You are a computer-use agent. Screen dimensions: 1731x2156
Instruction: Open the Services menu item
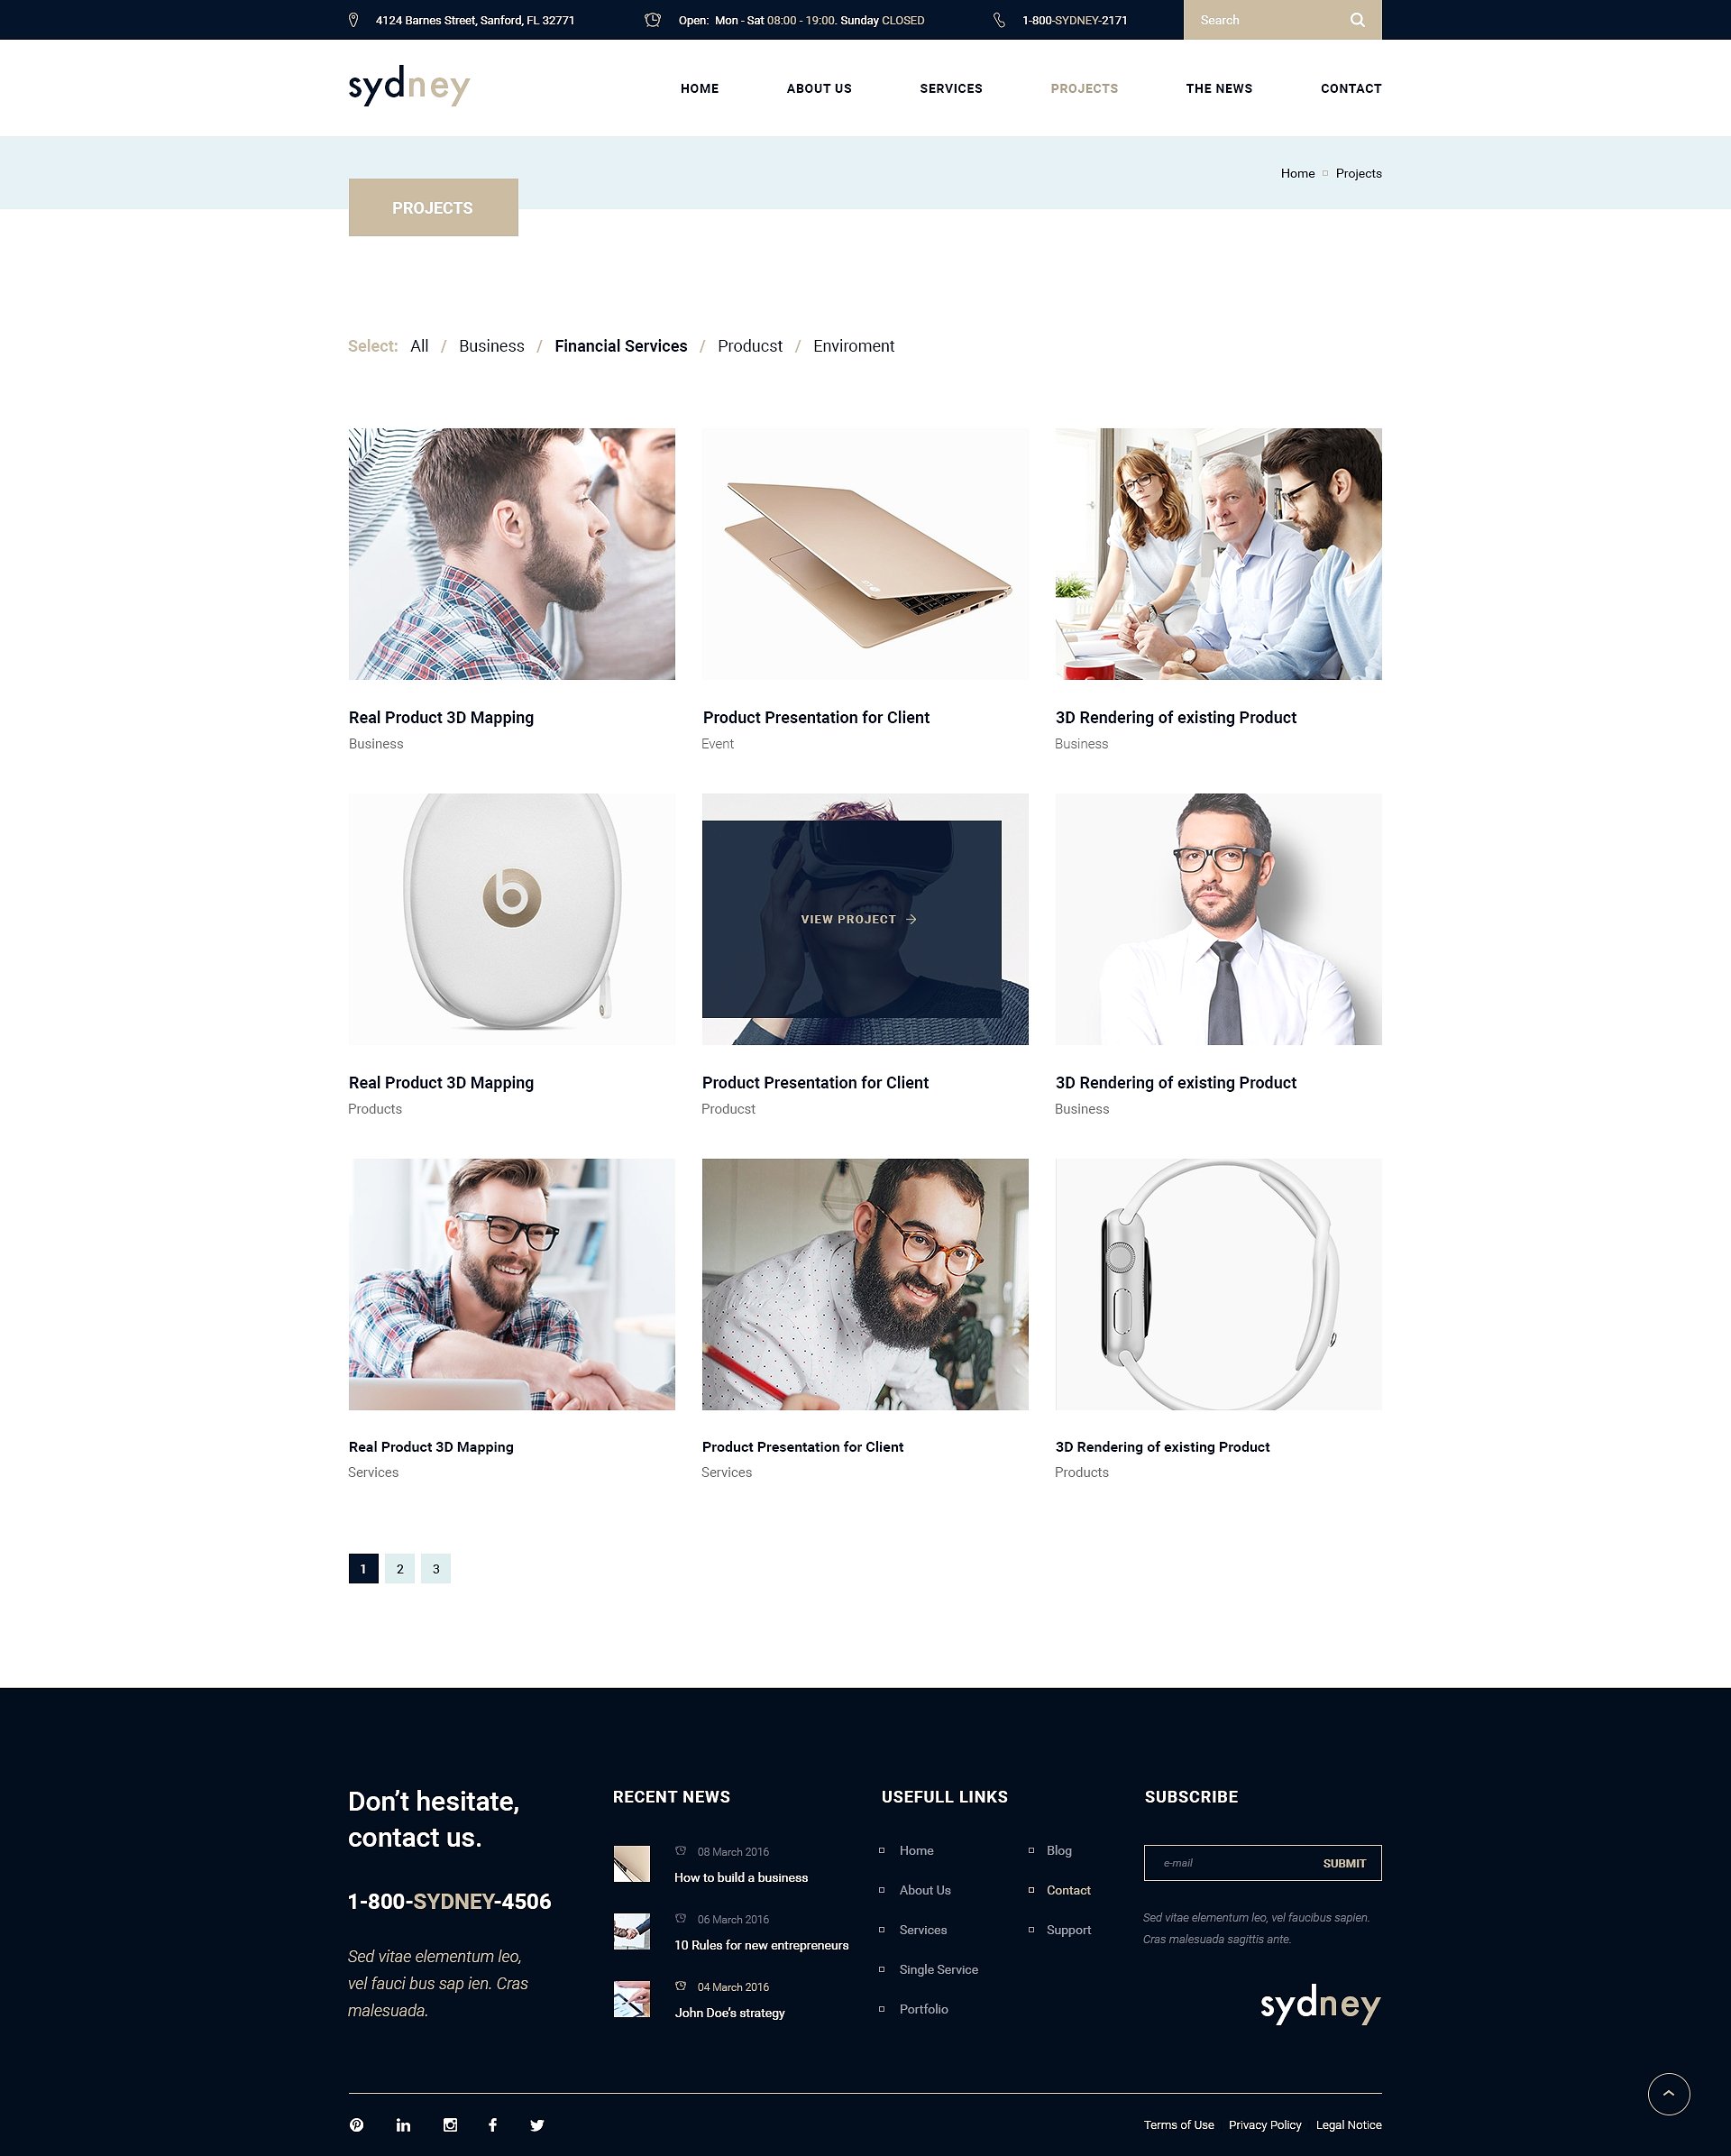click(948, 87)
